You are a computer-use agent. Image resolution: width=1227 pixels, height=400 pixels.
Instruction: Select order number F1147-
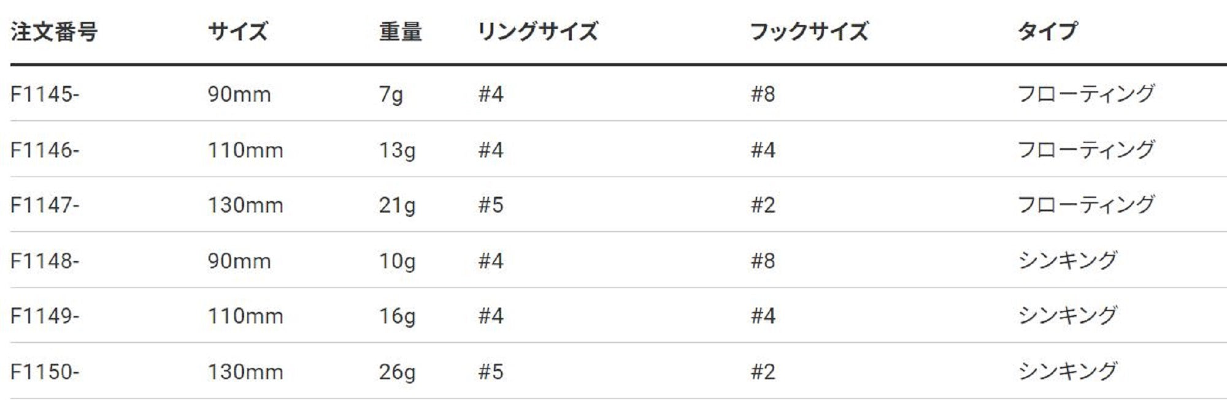pyautogui.click(x=45, y=205)
